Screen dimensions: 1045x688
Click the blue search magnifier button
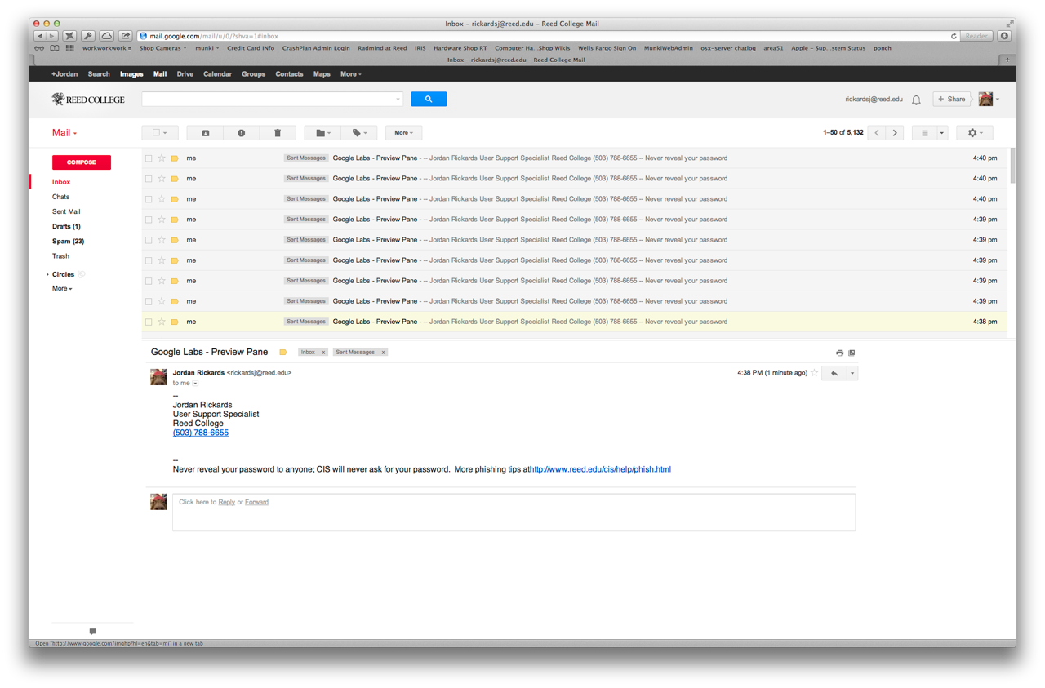point(429,100)
